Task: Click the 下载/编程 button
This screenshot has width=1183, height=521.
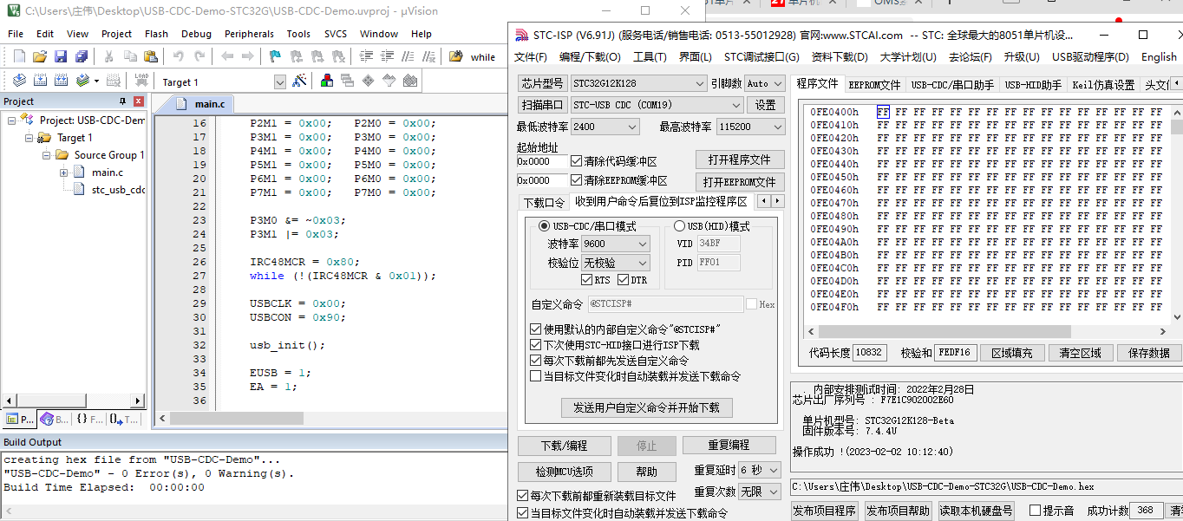Action: tap(564, 446)
